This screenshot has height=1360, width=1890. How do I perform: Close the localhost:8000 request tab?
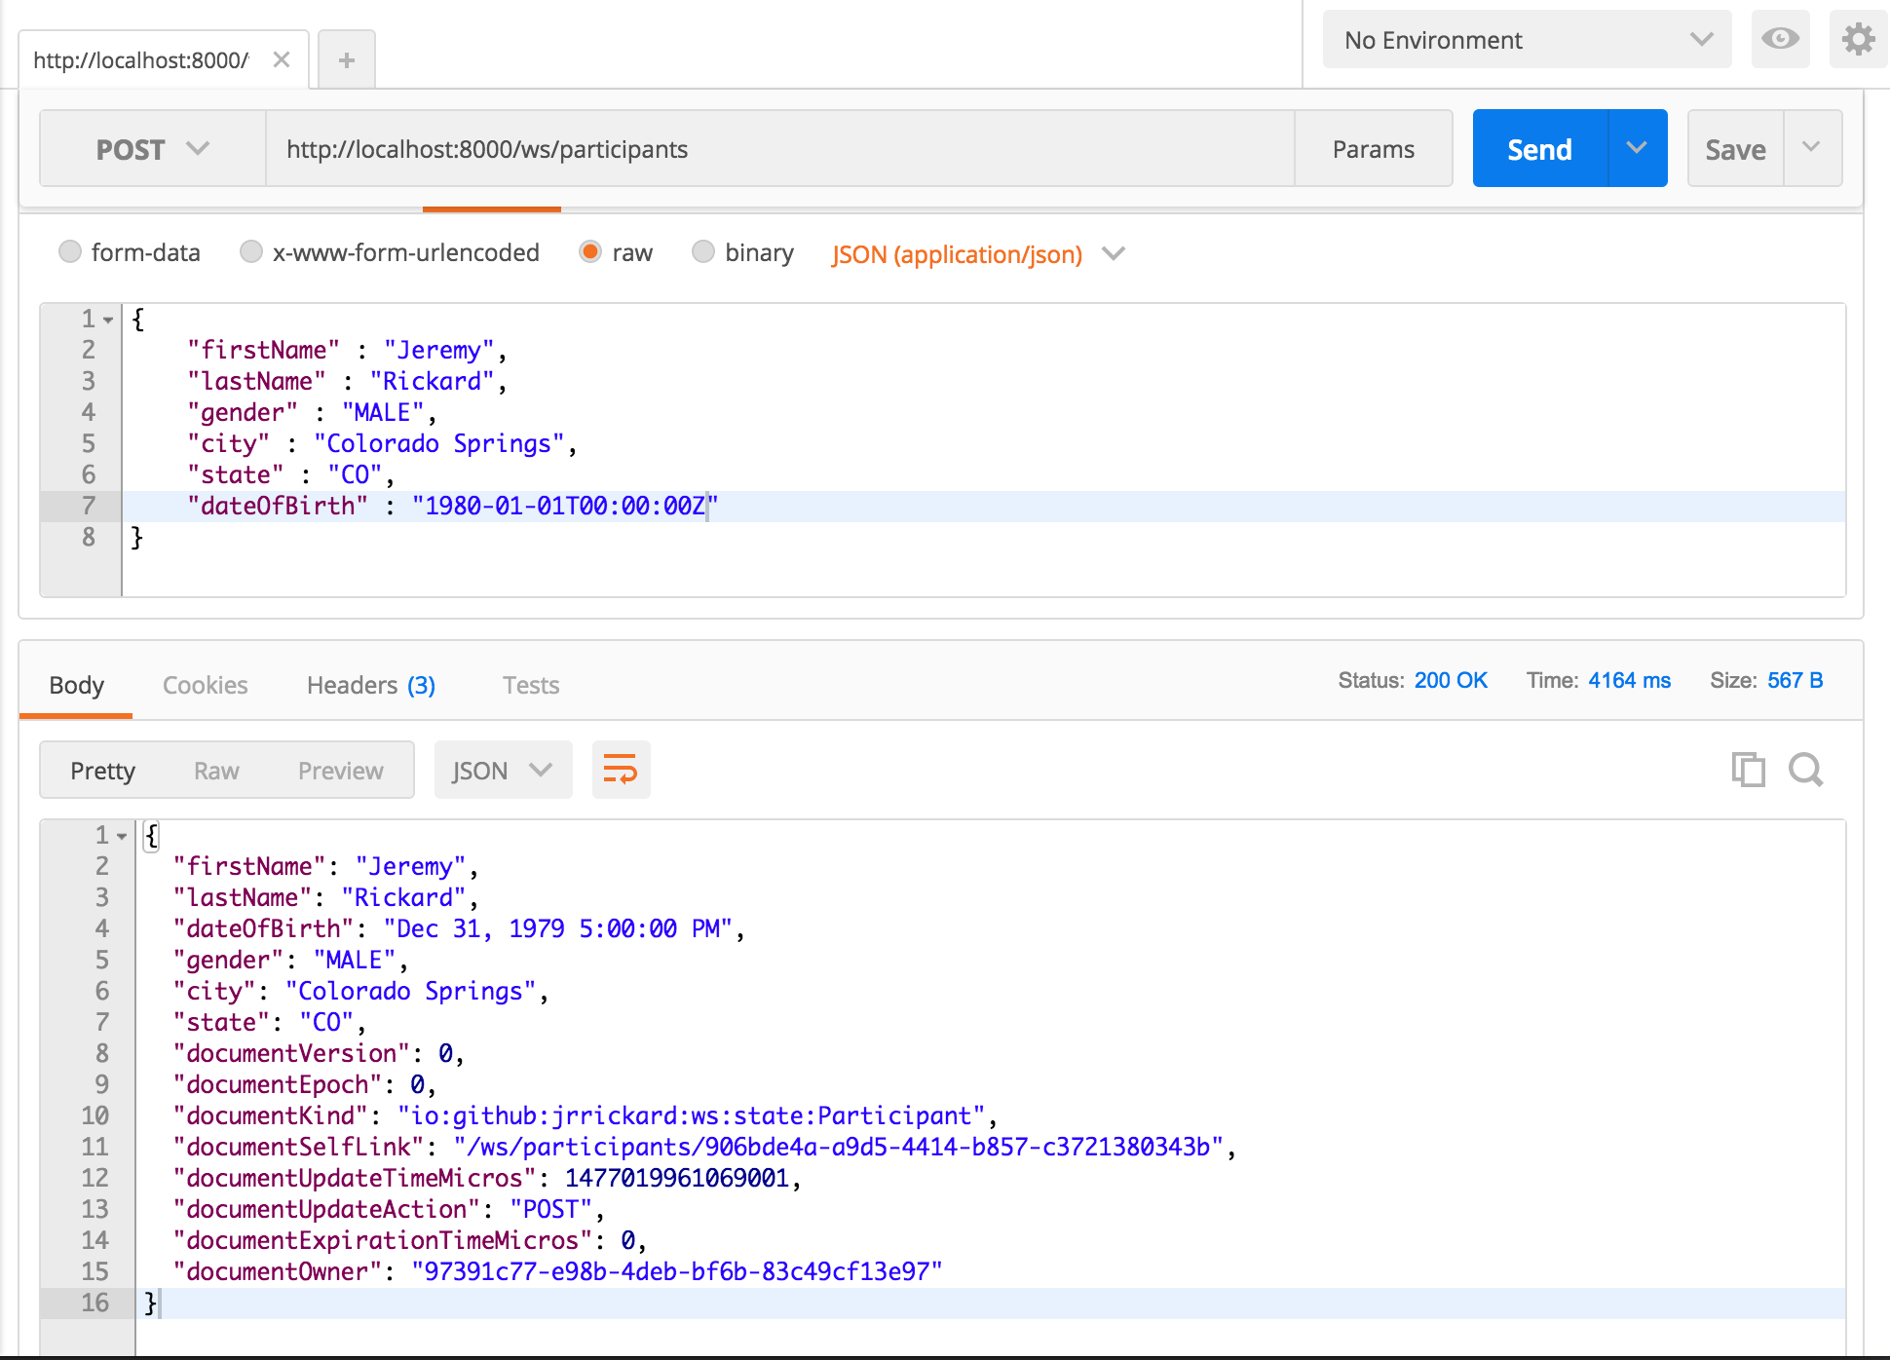pos(282,59)
